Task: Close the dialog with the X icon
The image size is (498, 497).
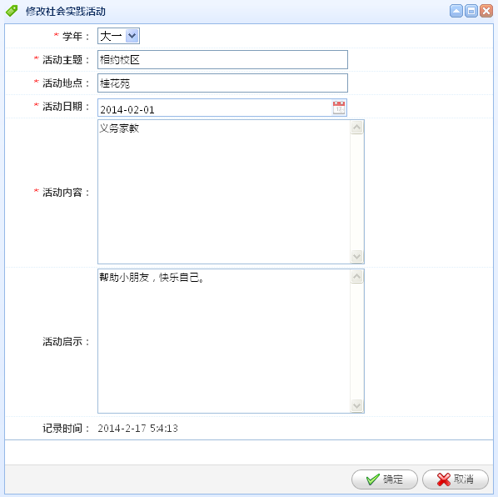Action: click(x=486, y=11)
